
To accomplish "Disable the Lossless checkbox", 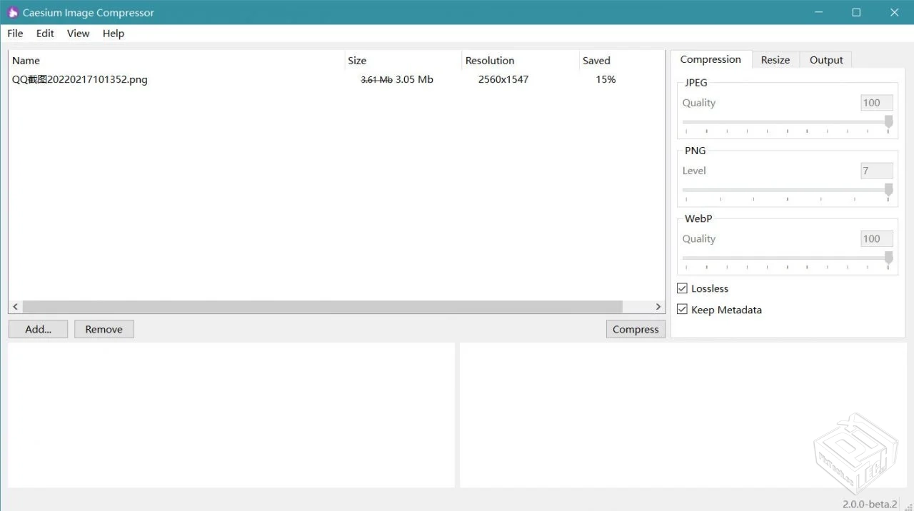I will (683, 288).
